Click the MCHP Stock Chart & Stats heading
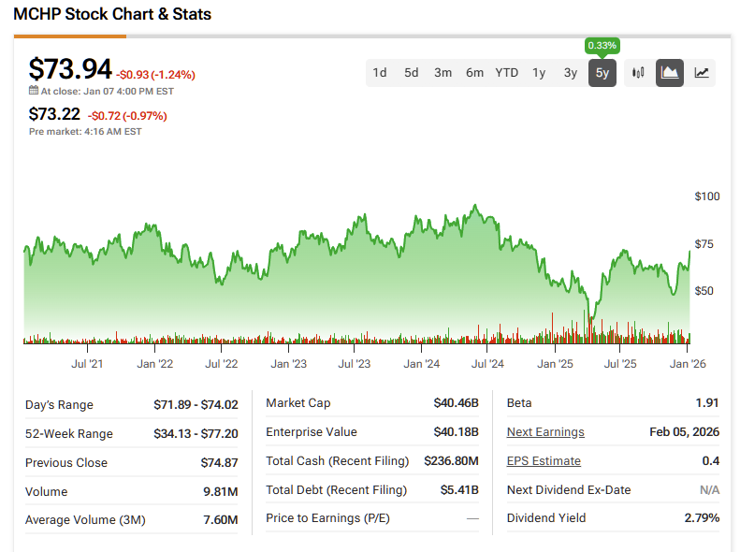 click(x=112, y=14)
